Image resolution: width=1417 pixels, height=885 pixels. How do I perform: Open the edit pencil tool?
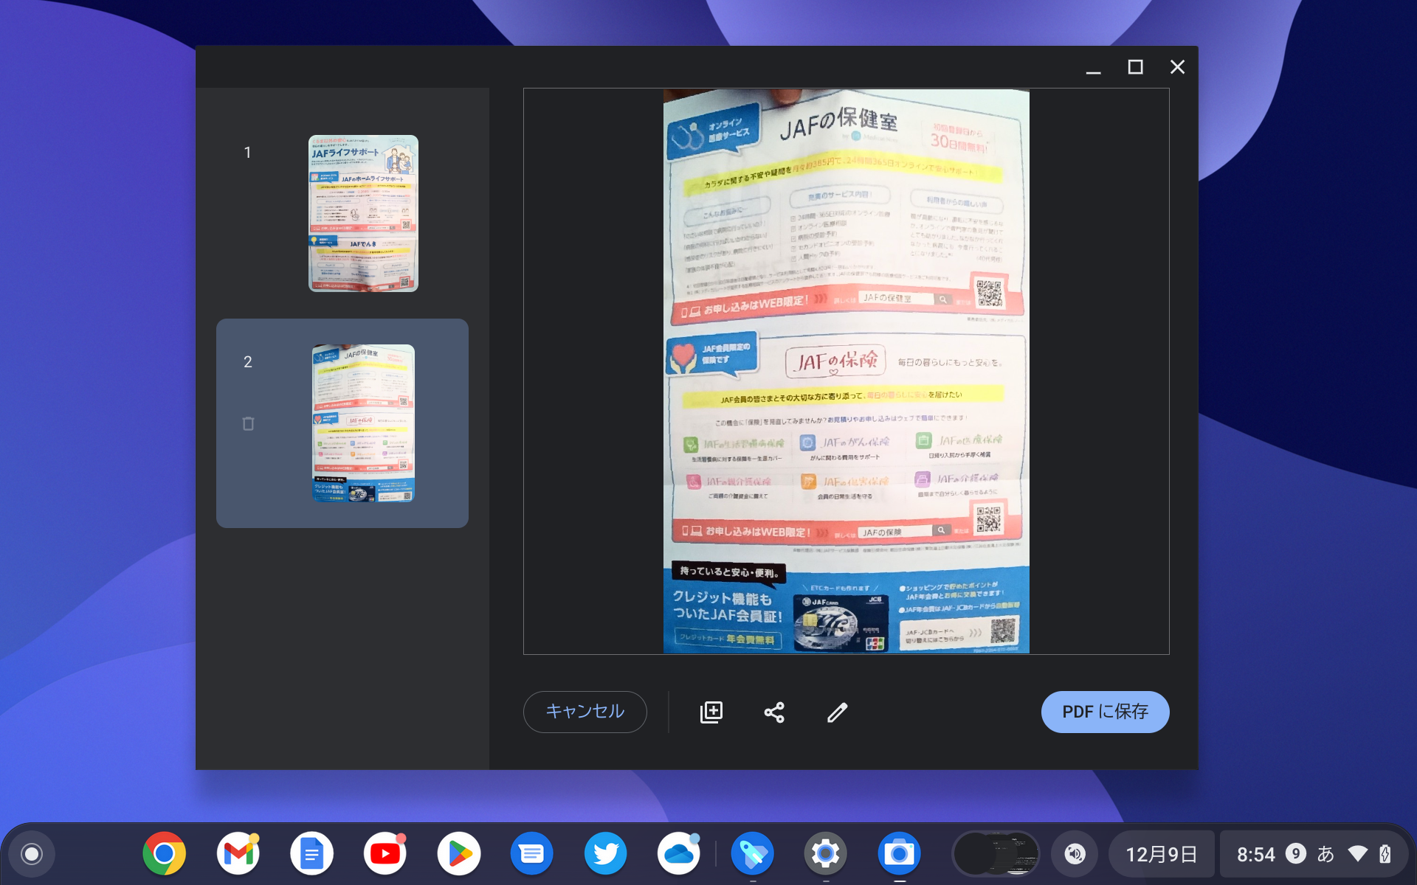pos(837,712)
